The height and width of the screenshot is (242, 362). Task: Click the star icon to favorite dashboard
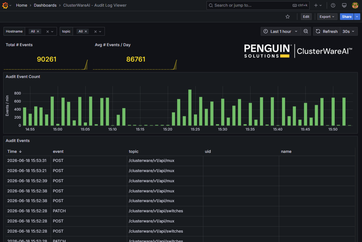point(288,17)
